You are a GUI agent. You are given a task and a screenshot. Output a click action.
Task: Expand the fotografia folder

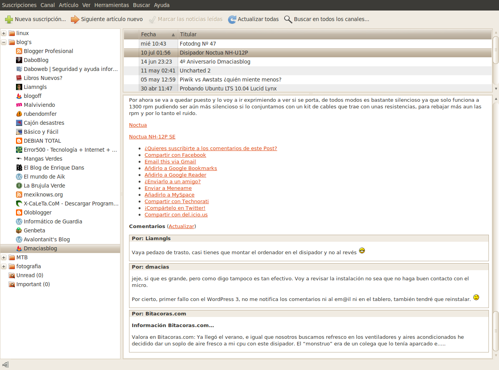pos(4,266)
